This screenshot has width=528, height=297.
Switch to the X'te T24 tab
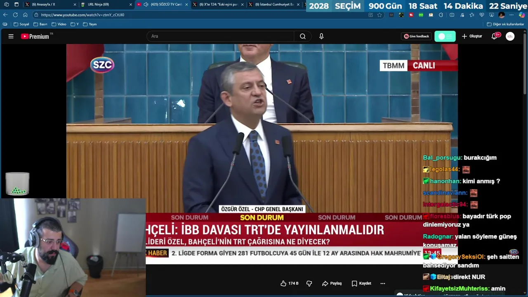pyautogui.click(x=218, y=5)
